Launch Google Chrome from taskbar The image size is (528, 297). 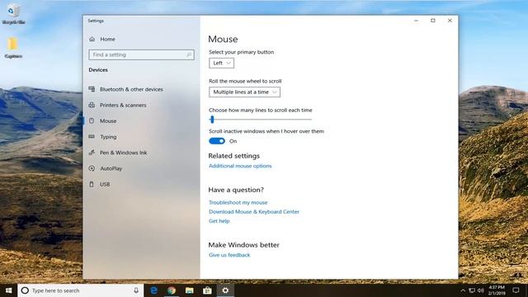tap(172, 290)
